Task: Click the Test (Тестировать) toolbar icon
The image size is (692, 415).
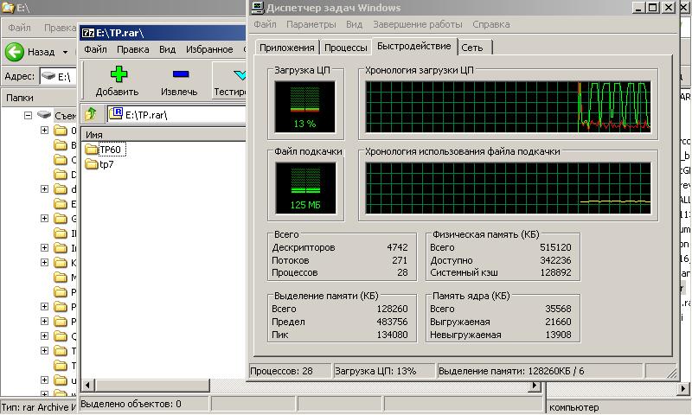Action: 235,74
